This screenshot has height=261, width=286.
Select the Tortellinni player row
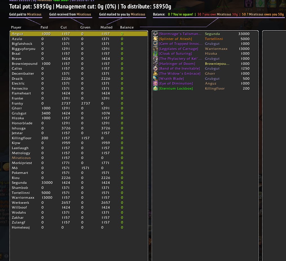tap(79, 193)
